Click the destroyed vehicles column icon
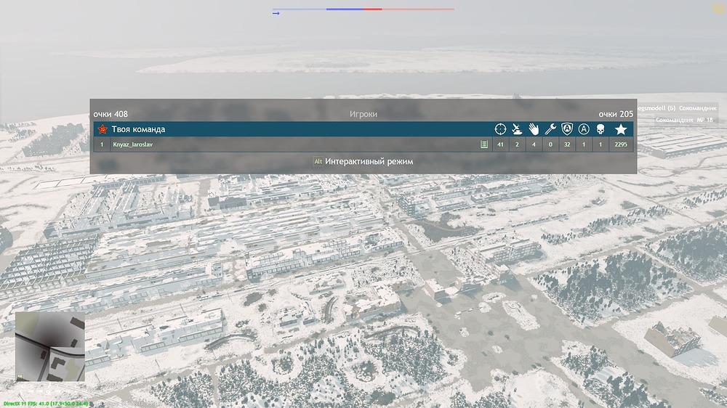 pyautogui.click(x=517, y=129)
